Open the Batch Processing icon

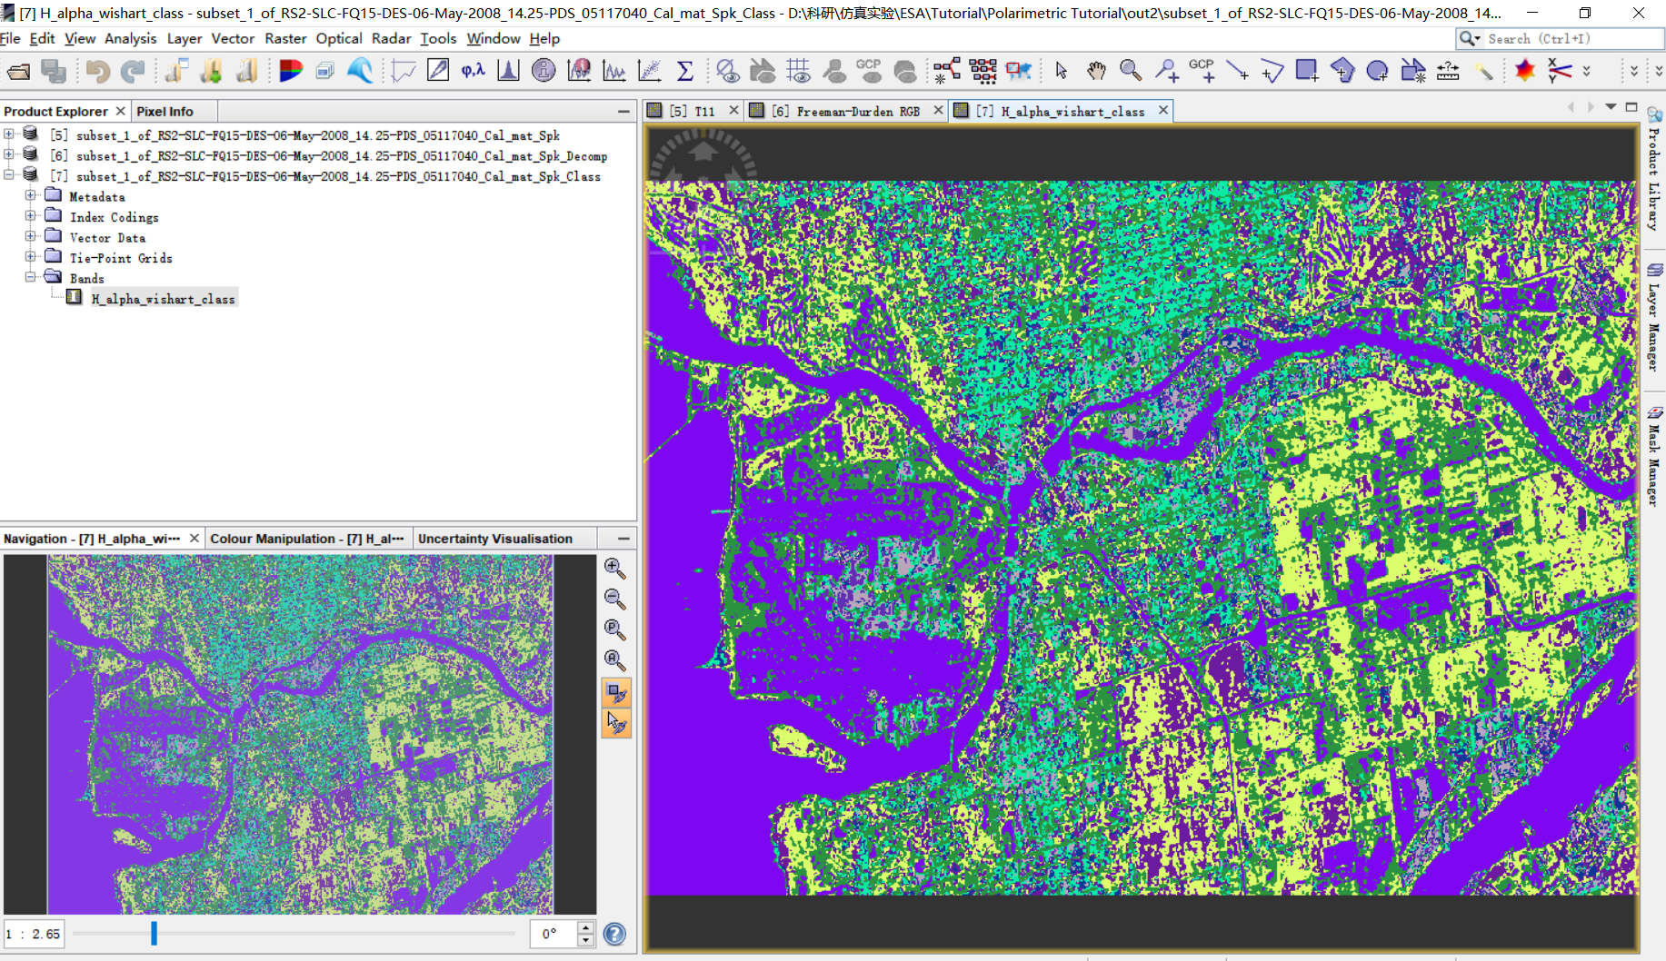[983, 71]
